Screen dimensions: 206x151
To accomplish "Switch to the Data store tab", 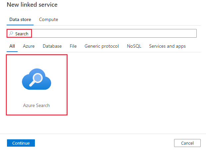I will click(20, 19).
